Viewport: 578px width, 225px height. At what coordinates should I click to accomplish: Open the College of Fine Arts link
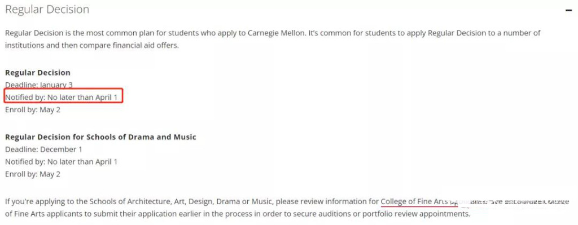[x=414, y=201]
